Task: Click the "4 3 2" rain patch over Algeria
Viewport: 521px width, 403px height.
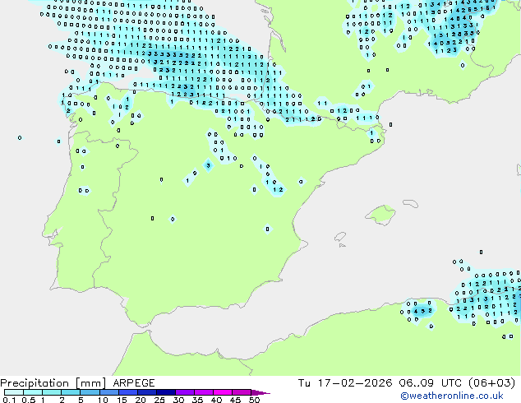Action: tap(422, 311)
